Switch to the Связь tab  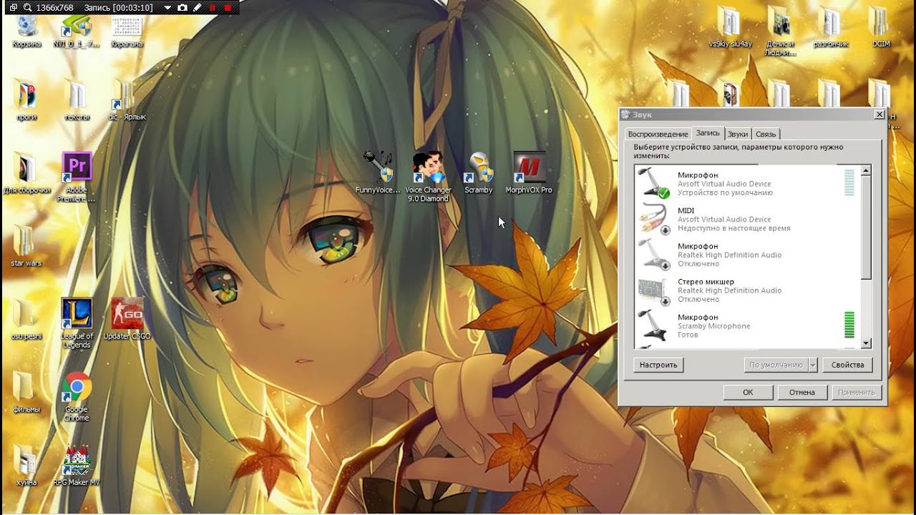click(766, 134)
